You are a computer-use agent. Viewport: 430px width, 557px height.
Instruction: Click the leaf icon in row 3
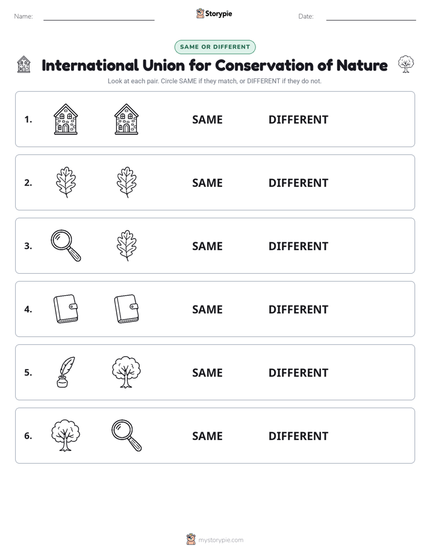click(x=126, y=245)
